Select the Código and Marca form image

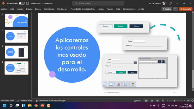pyautogui.click(x=145, y=43)
